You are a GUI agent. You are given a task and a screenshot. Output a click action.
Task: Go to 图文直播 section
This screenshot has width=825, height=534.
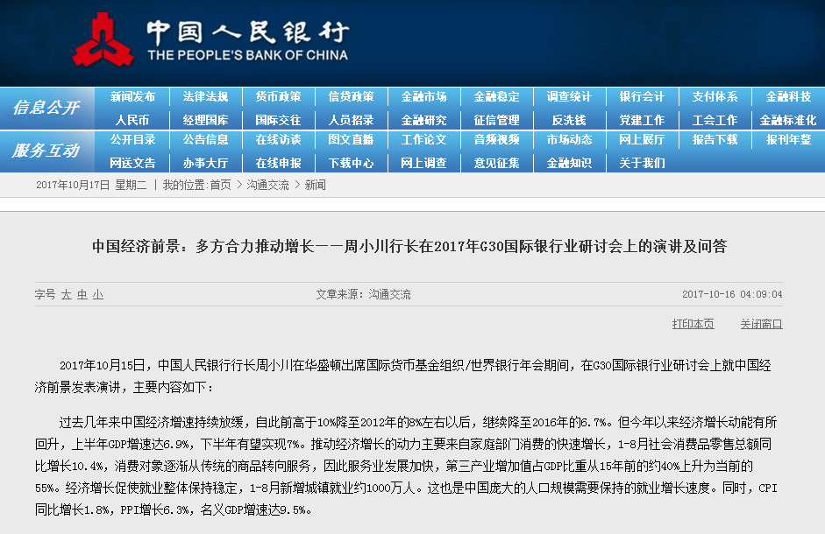tap(351, 140)
